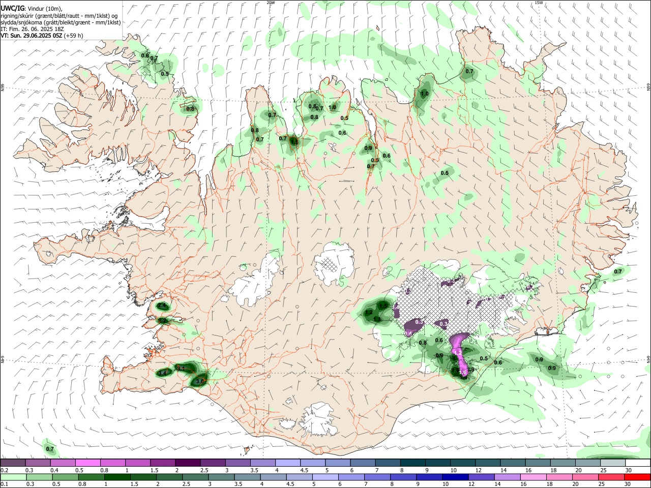The width and height of the screenshot is (651, 488).
Task: Click the "2.2" rainfall value label
Action: click(162, 321)
